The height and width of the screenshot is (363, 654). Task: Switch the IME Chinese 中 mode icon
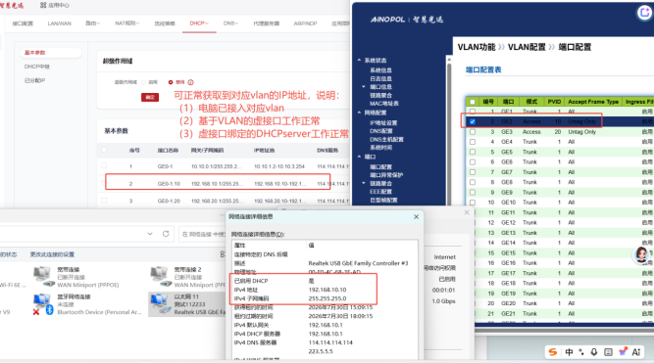[x=569, y=352]
